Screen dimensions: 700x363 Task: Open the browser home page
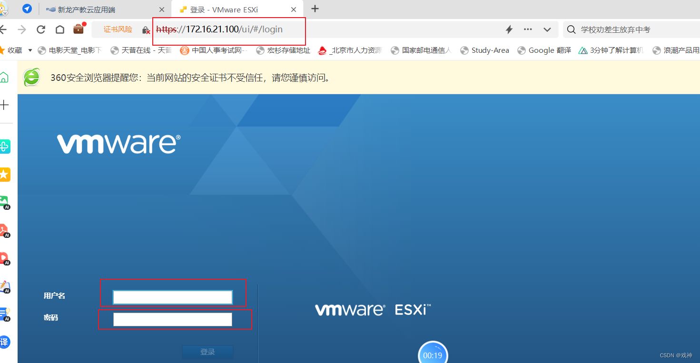pyautogui.click(x=60, y=29)
